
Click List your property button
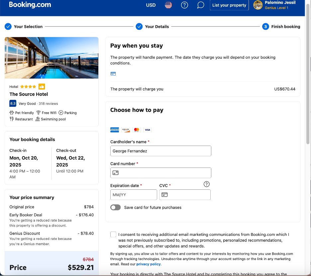tap(229, 5)
